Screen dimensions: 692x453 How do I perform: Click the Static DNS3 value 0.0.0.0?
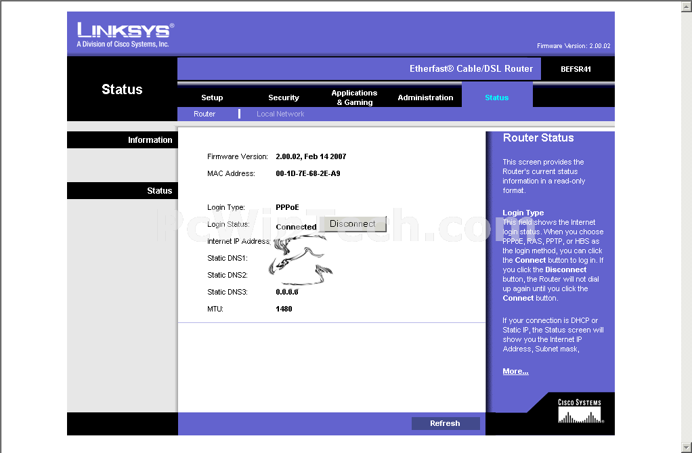click(287, 293)
